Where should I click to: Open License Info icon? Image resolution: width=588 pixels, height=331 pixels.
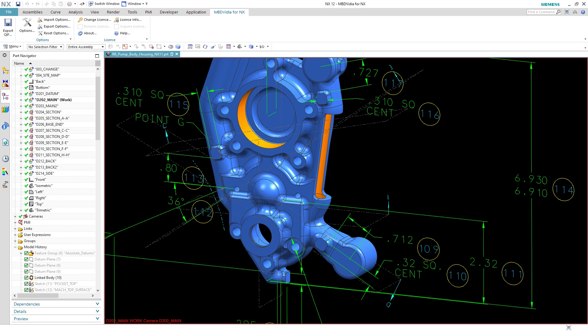coord(116,20)
